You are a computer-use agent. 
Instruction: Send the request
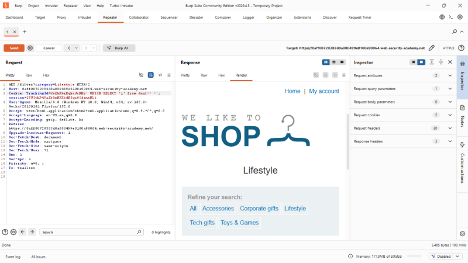click(x=14, y=48)
